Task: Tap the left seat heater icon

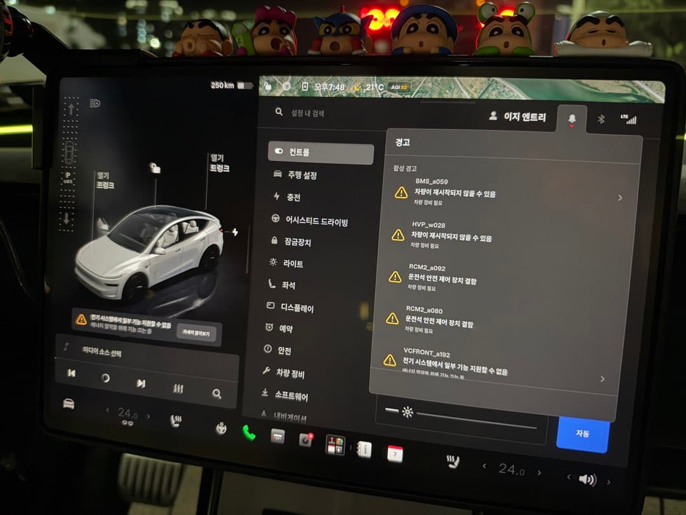Action: pos(175,421)
